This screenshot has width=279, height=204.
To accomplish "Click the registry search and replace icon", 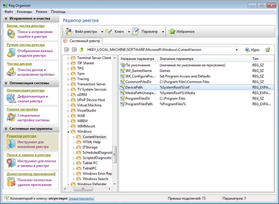I will click(11, 163).
